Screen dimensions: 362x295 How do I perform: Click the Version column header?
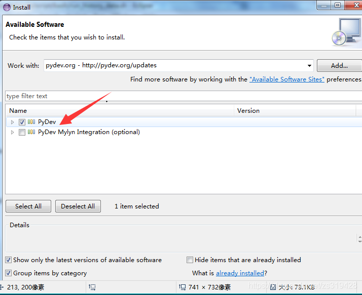(295, 111)
